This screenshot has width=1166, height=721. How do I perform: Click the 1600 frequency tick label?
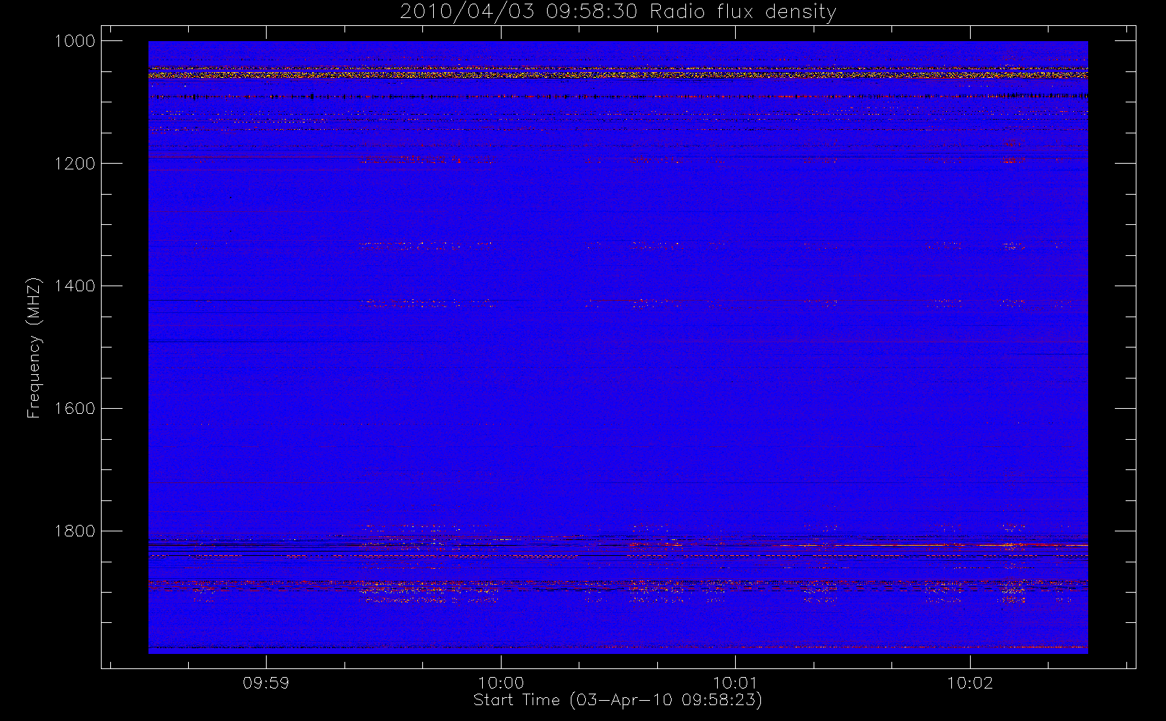click(75, 409)
